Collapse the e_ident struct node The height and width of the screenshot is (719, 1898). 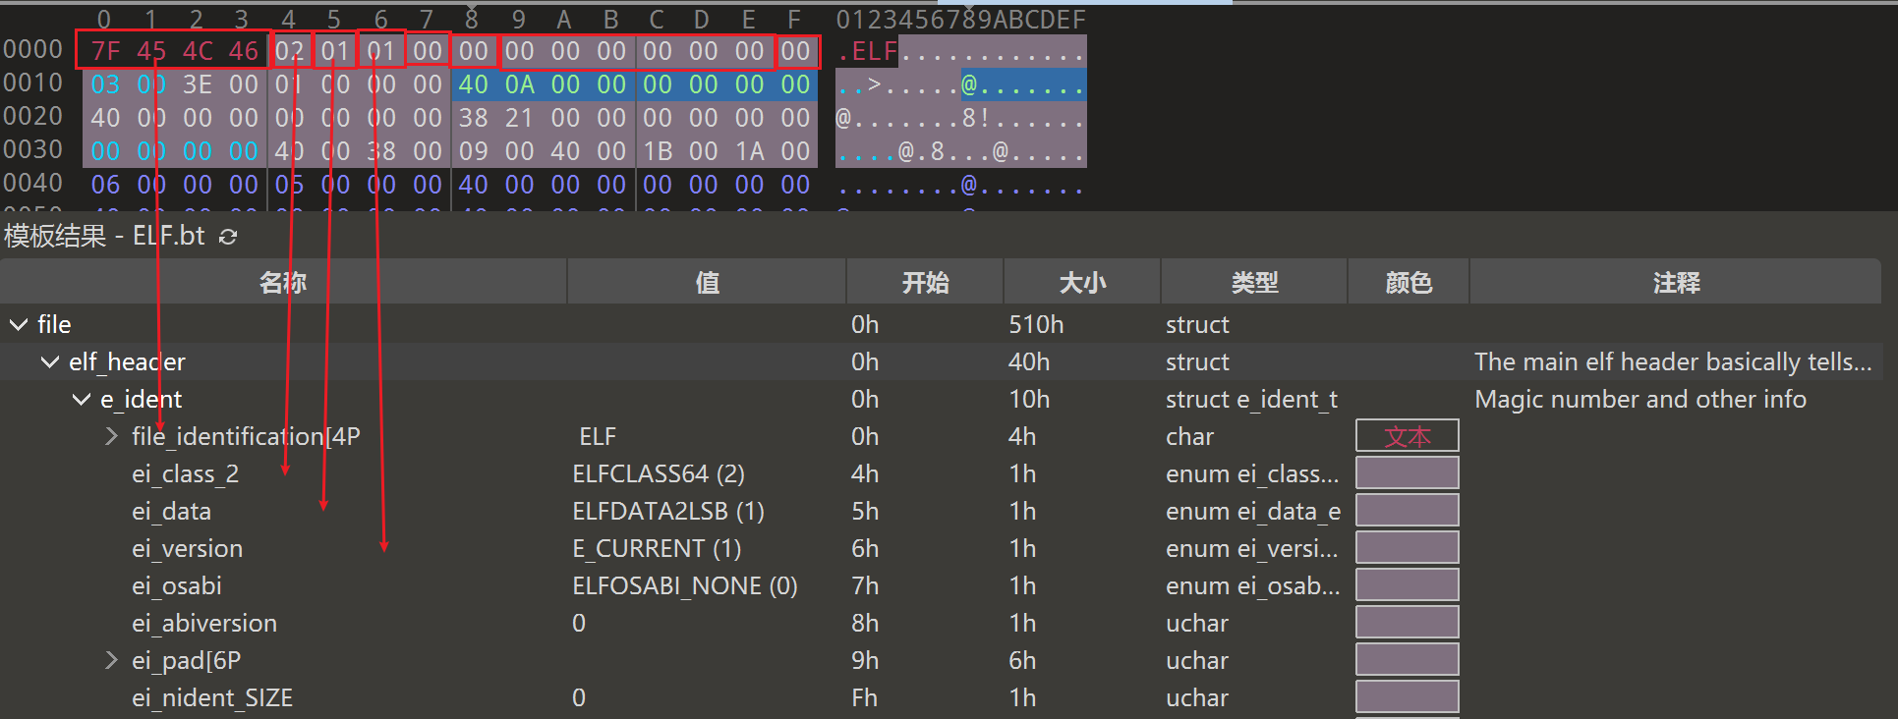(x=81, y=400)
